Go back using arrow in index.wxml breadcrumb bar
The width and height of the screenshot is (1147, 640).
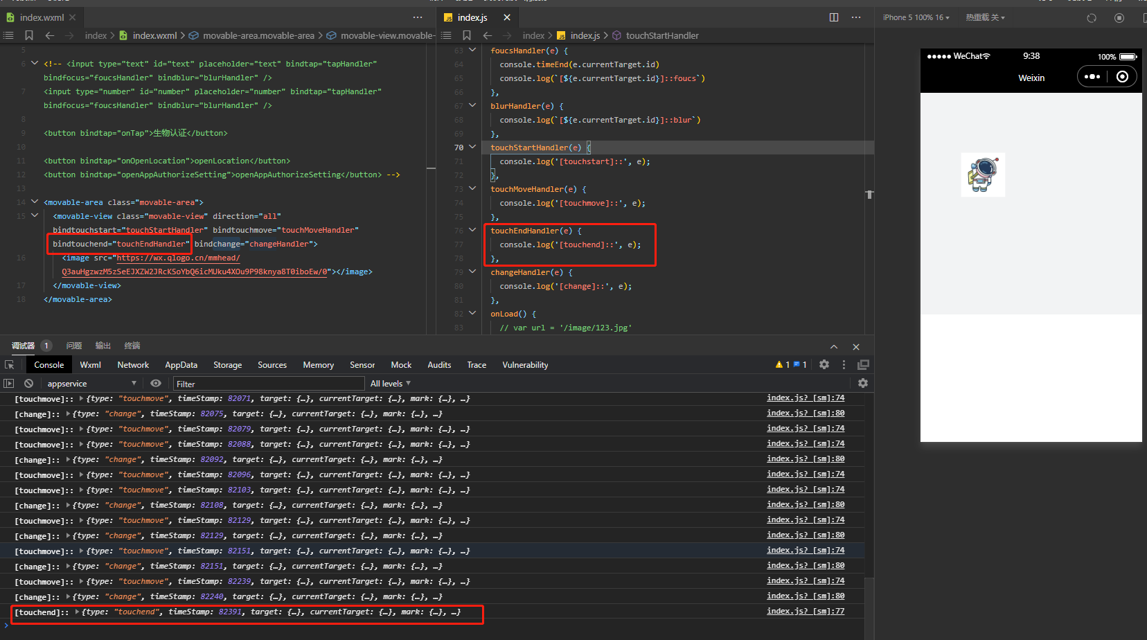(x=49, y=35)
